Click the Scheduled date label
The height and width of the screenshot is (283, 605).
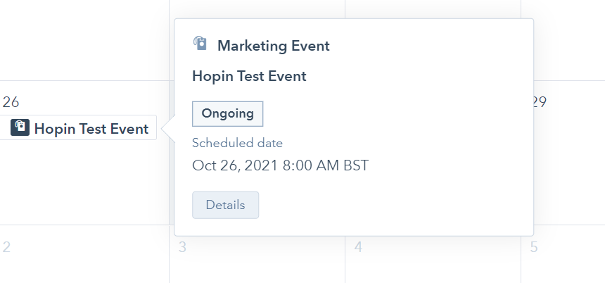pyautogui.click(x=237, y=143)
